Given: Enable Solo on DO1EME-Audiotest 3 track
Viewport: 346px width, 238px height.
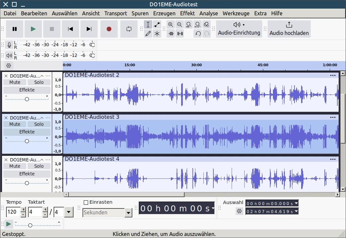Looking at the screenshot, I should pos(39,124).
